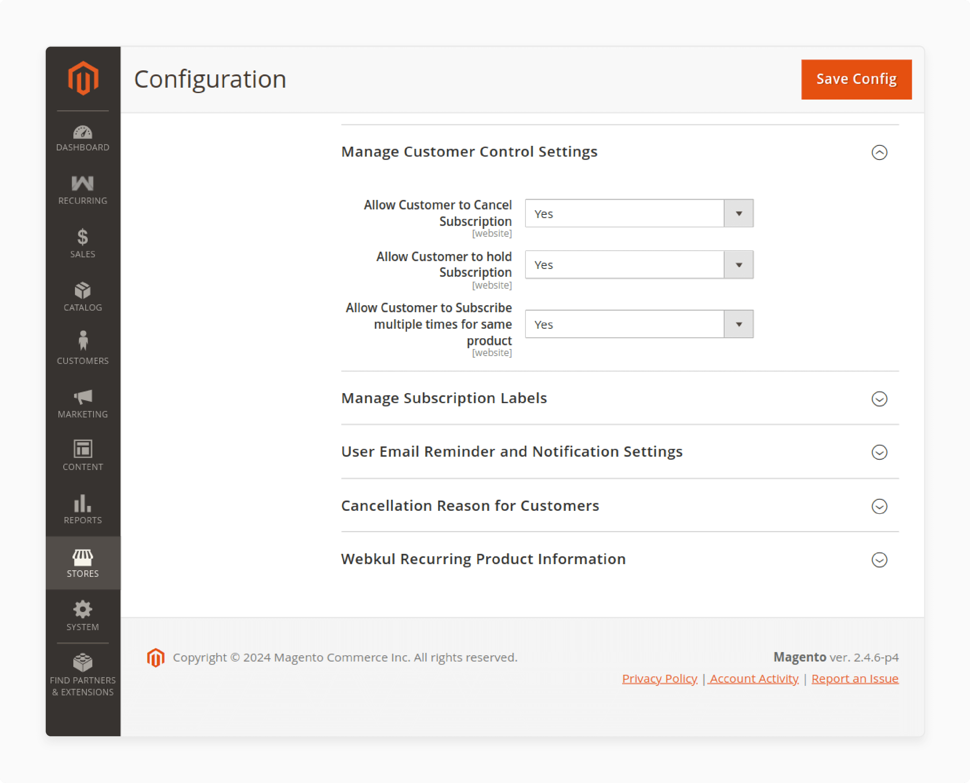Click the Magento logo in sidebar
The image size is (970, 783).
[x=83, y=78]
